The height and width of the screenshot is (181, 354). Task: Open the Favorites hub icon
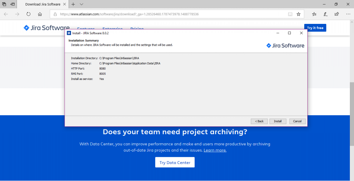(314, 14)
